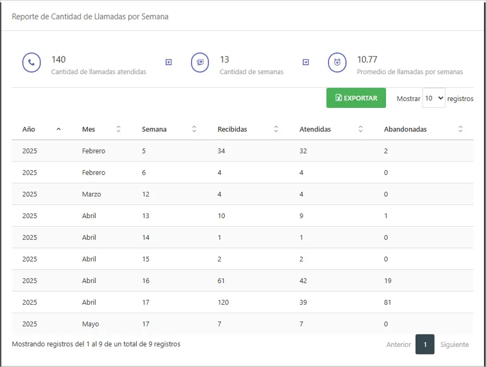Click the Abril week 17 row
Screen dimensions: 487x367
pyautogui.click(x=242, y=302)
